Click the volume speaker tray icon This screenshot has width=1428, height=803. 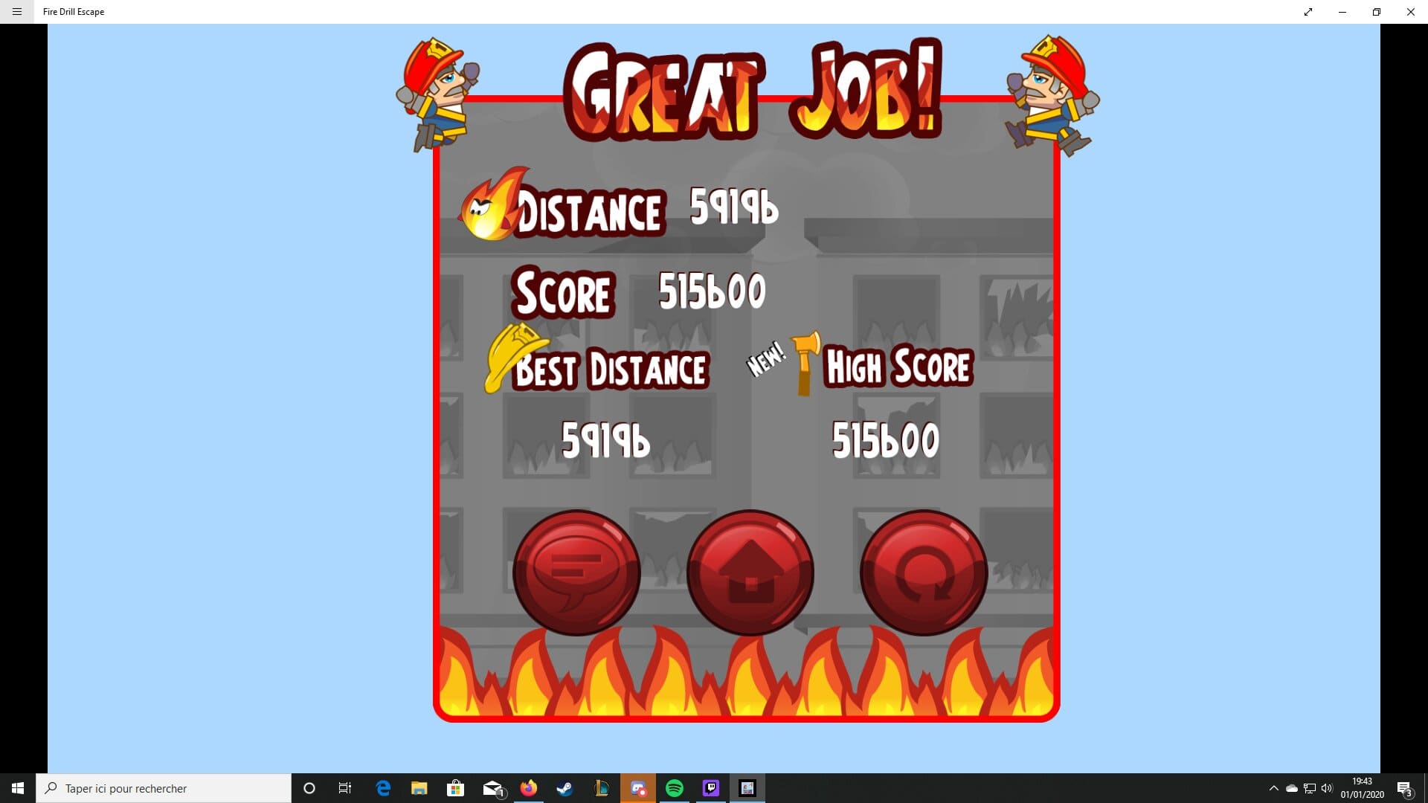coord(1327,788)
